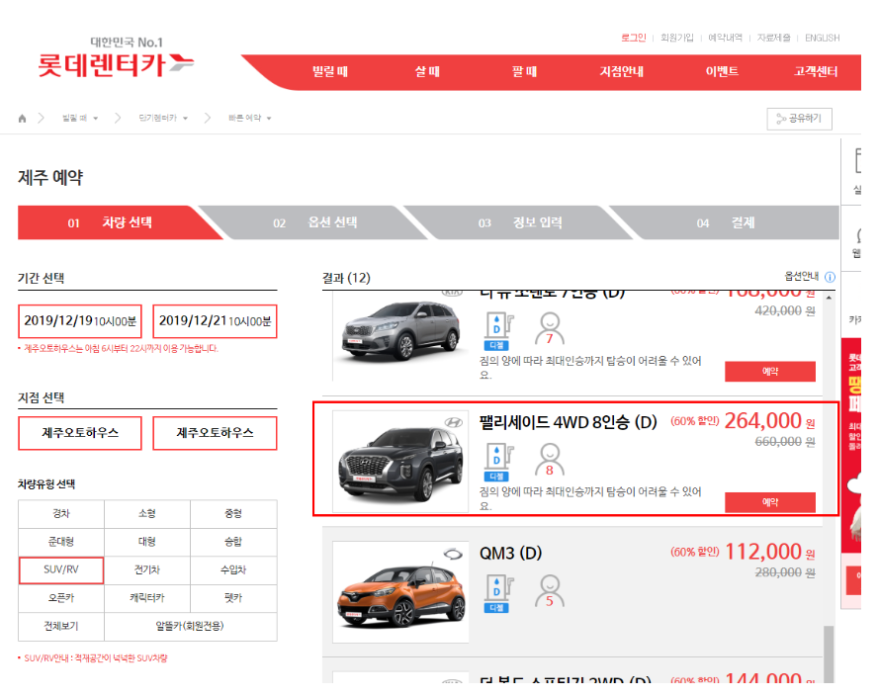Viewport: 878px width, 697px height.
Task: Open the return branch 제주오토하우스 selector
Action: click(x=215, y=433)
